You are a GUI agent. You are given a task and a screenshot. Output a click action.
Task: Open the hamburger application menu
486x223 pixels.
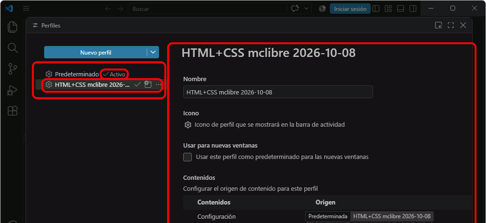click(26, 9)
